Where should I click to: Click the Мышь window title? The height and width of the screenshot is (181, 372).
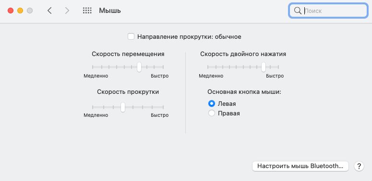click(x=110, y=11)
